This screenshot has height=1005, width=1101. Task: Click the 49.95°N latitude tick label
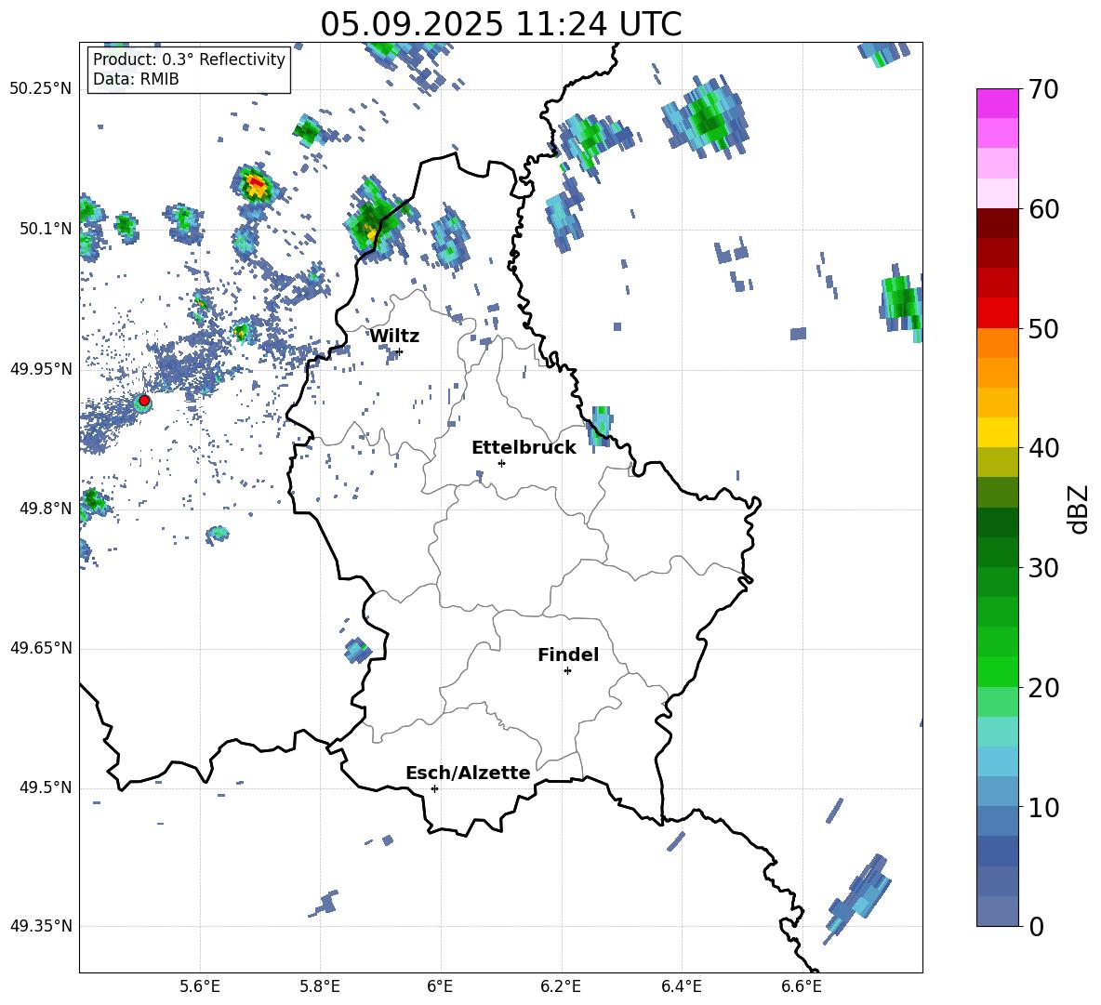41,369
